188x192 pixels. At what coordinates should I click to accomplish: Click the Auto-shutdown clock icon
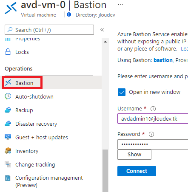click(8, 96)
